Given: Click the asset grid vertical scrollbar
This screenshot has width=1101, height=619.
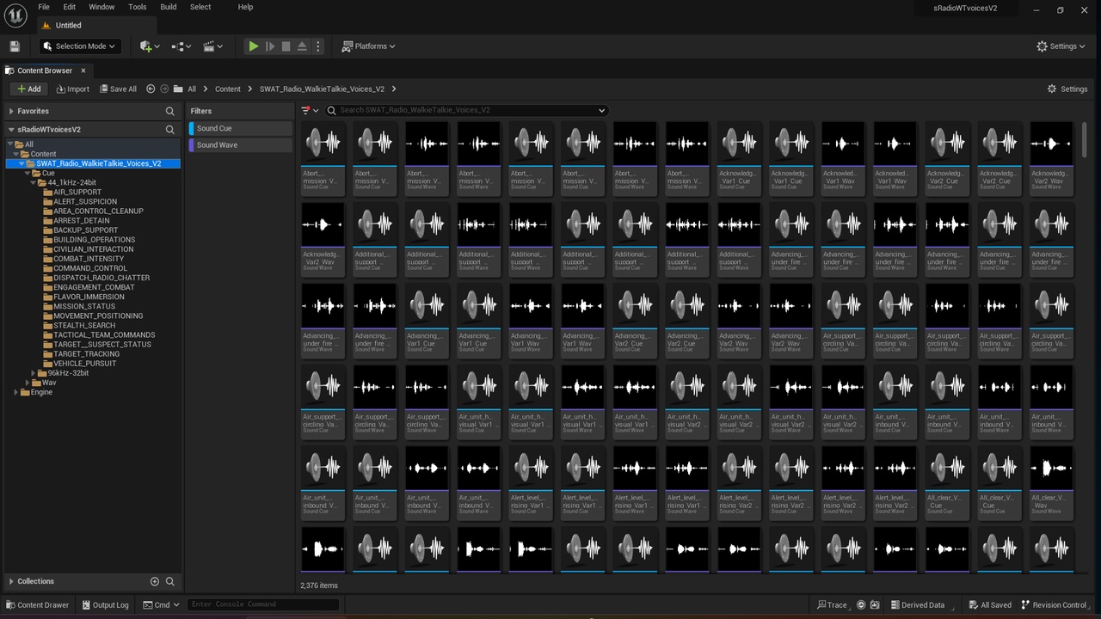Looking at the screenshot, I should pyautogui.click(x=1084, y=139).
